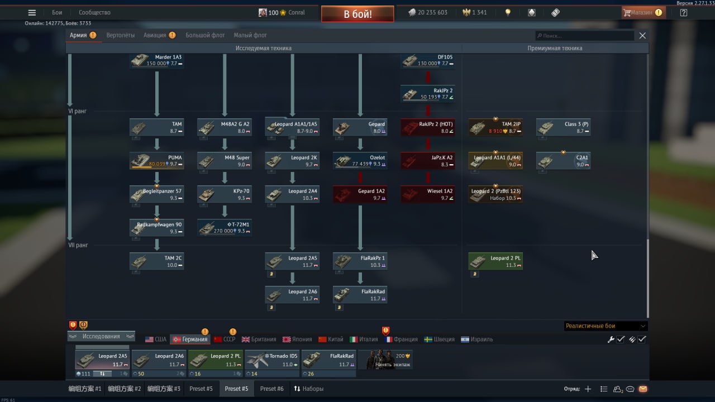Select the Leopard 2A4 vehicle card

pyautogui.click(x=292, y=194)
